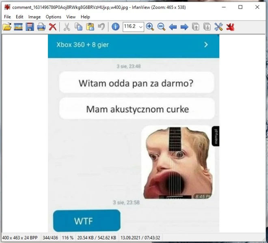Open the Options menu
Screen dimensions: 268x243
tap(53, 17)
